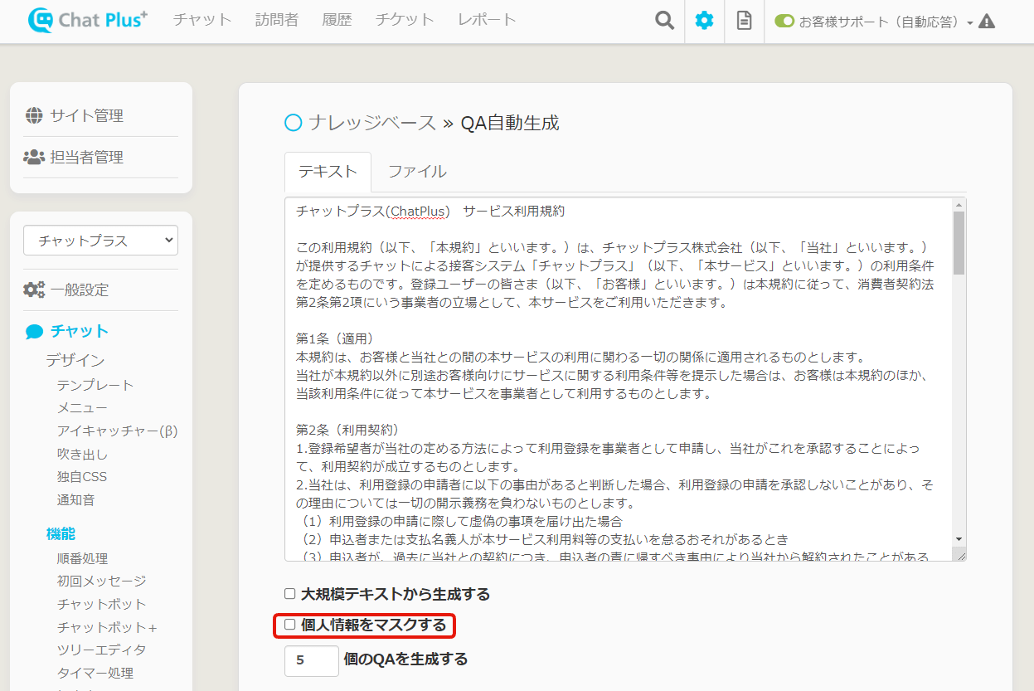Open the チャットプラス site dropdown
The image size is (1034, 691).
coord(100,241)
